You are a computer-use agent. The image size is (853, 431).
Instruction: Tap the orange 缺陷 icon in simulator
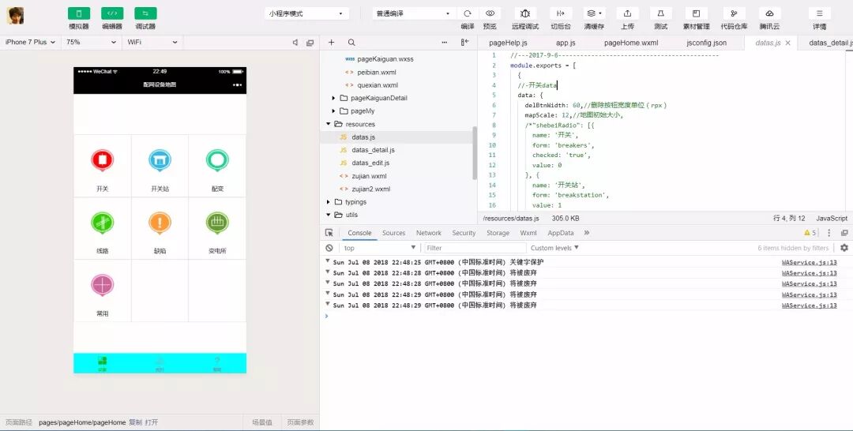160,223
